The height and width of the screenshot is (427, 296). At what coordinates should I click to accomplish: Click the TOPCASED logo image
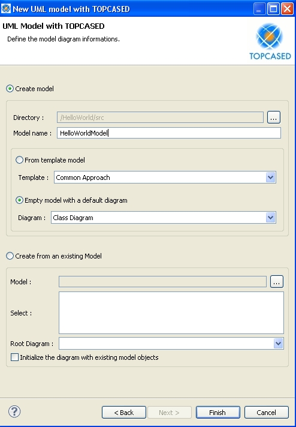(x=270, y=41)
